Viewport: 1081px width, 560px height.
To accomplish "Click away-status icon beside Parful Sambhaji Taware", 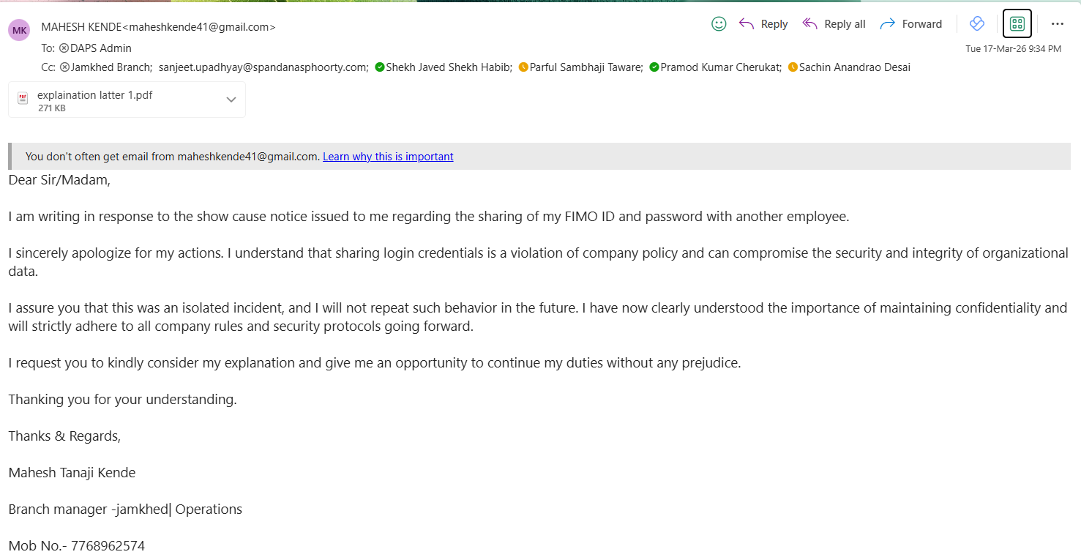I will coord(523,67).
